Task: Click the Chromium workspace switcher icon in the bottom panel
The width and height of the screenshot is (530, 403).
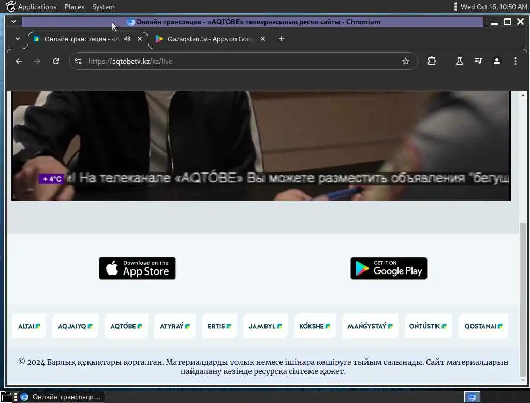Action: [472, 397]
